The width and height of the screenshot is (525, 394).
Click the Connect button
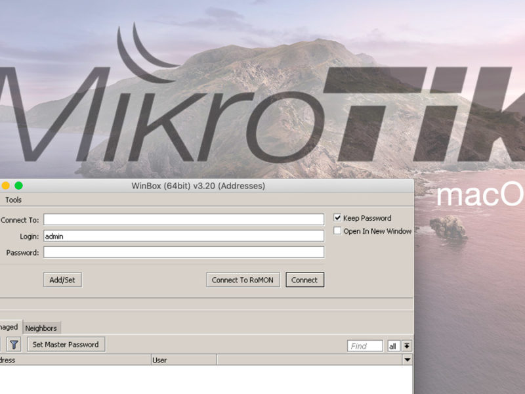304,280
